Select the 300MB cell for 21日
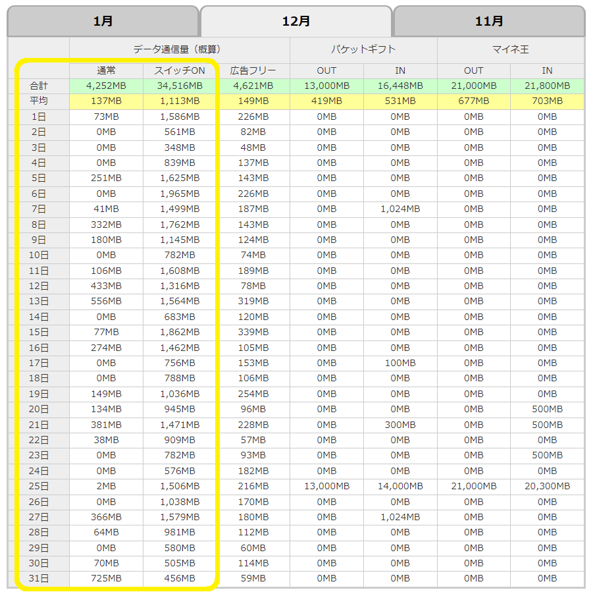 (400, 425)
